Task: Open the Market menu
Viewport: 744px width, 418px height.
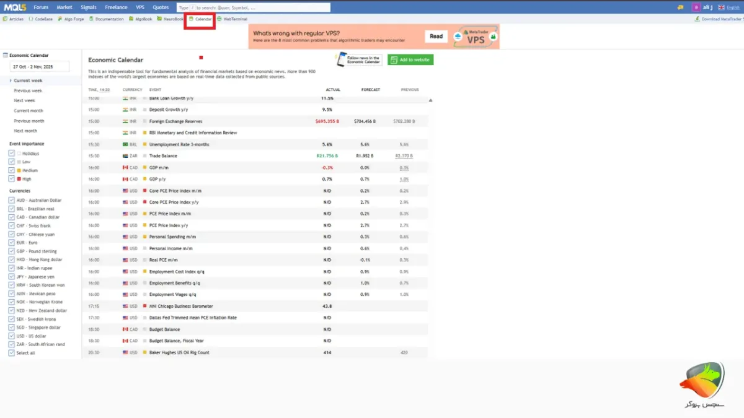Action: pyautogui.click(x=64, y=7)
